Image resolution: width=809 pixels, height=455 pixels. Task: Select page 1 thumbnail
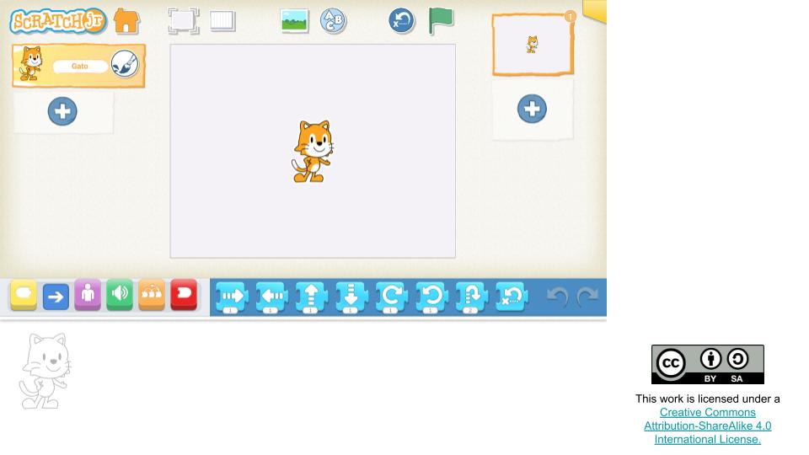533,45
